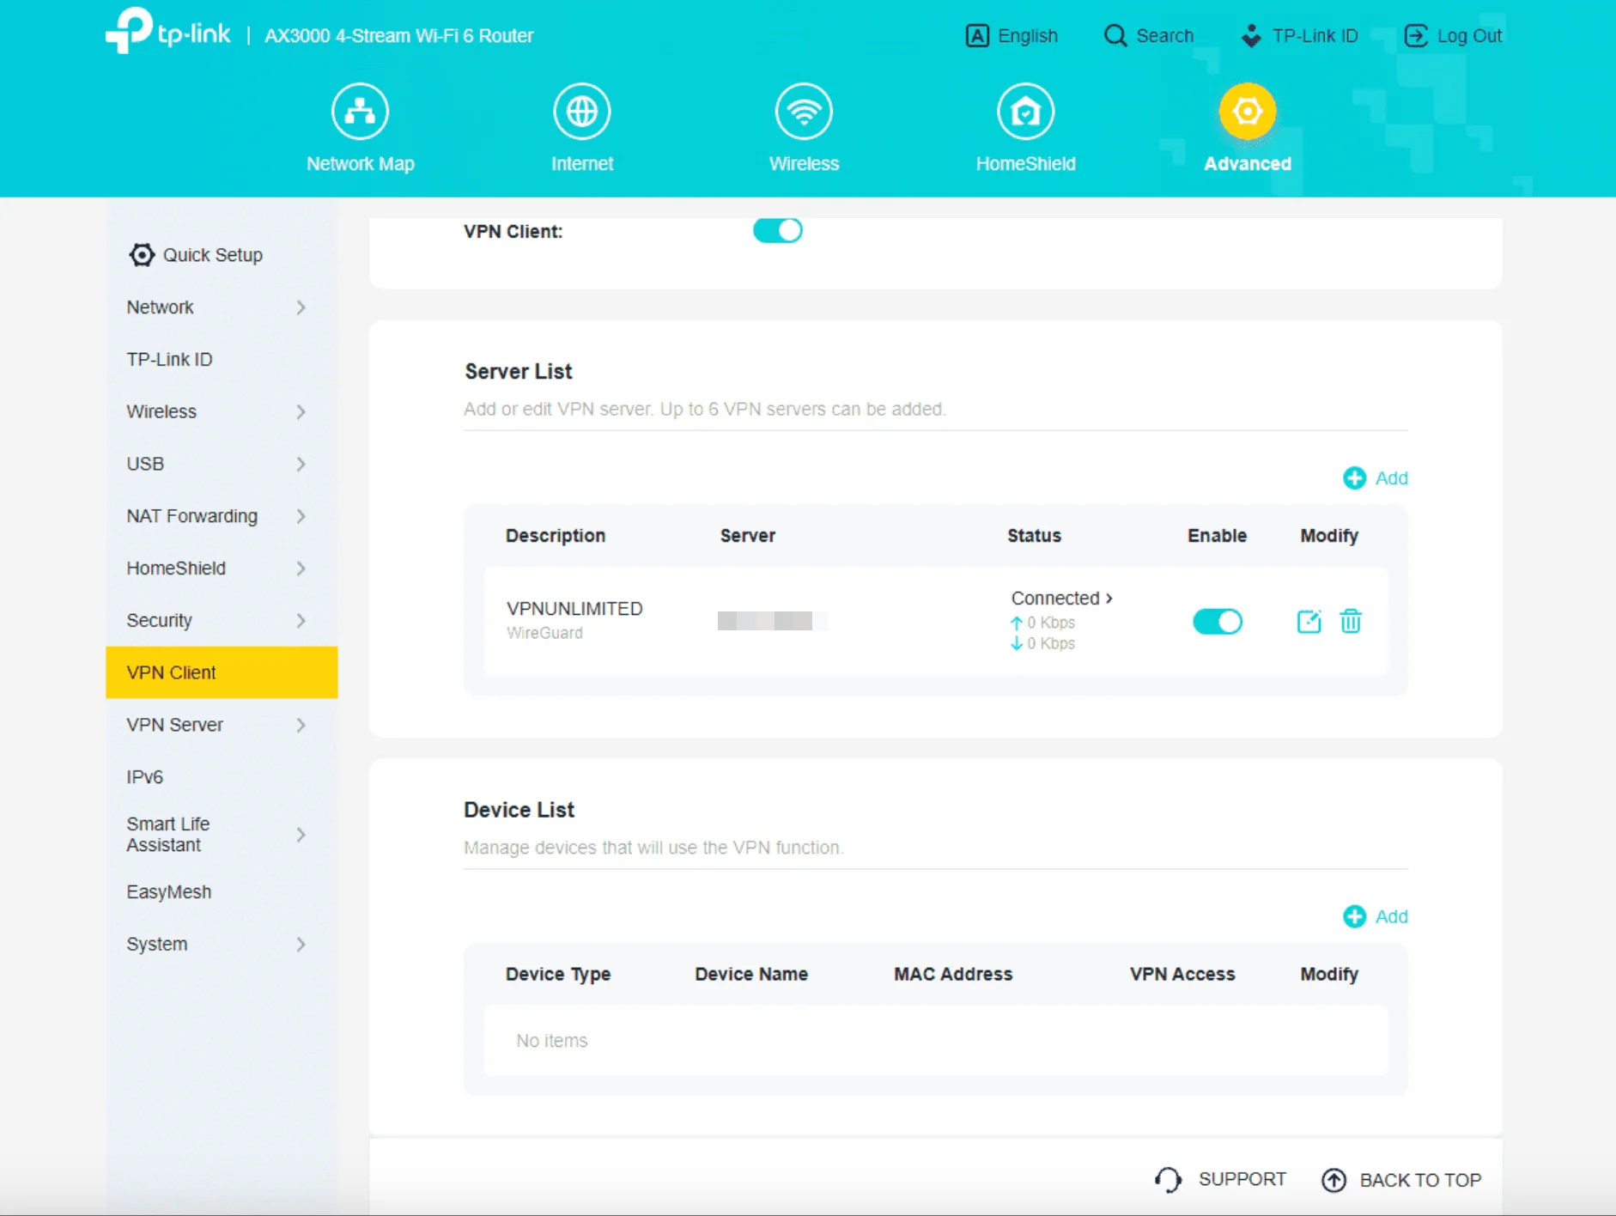This screenshot has width=1616, height=1216.
Task: Open the HomeShield house icon
Action: tap(1025, 112)
